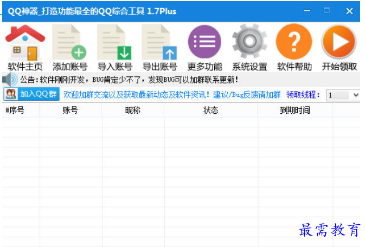
Task: Sort by the 状态 column header
Action: click(211, 110)
